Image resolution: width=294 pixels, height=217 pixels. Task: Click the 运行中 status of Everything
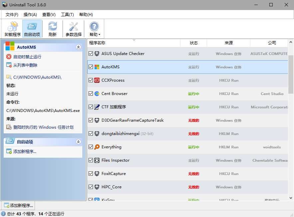pyautogui.click(x=193, y=147)
